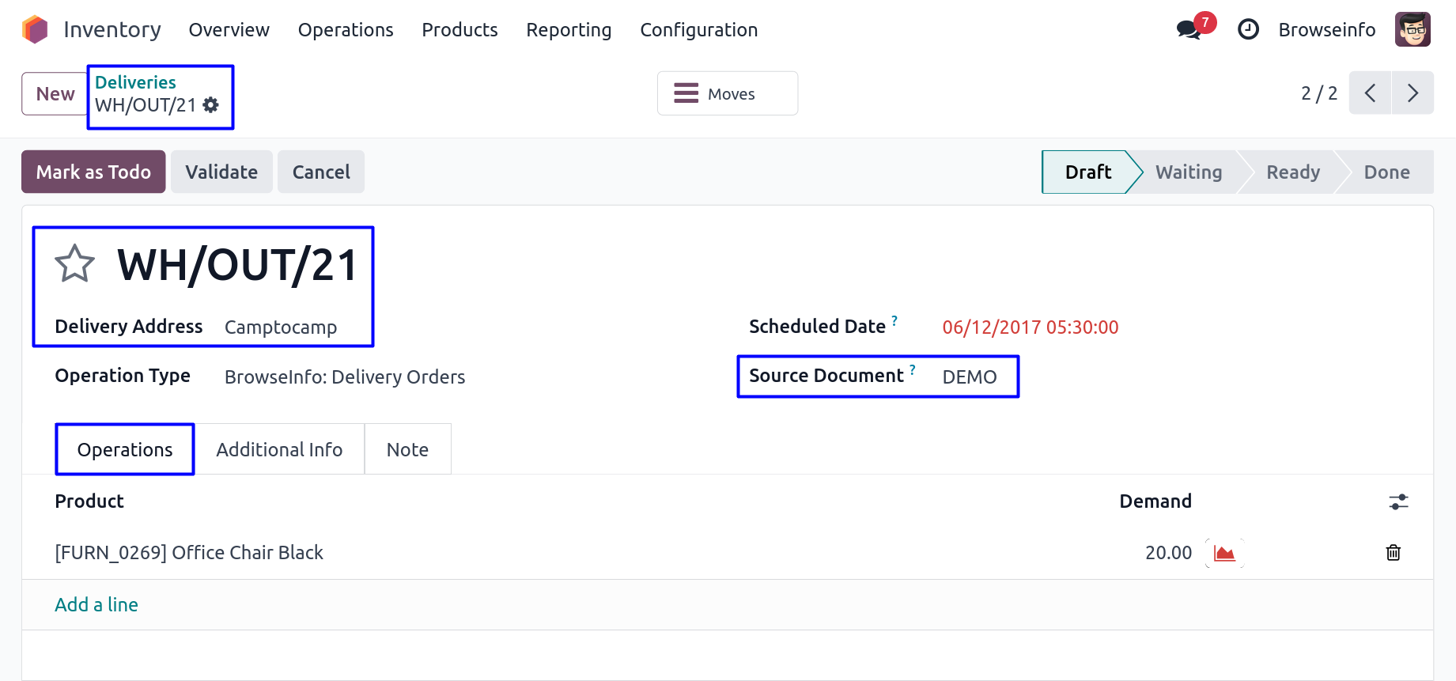This screenshot has width=1456, height=681.
Task: Open the activities clock icon
Action: click(x=1248, y=30)
